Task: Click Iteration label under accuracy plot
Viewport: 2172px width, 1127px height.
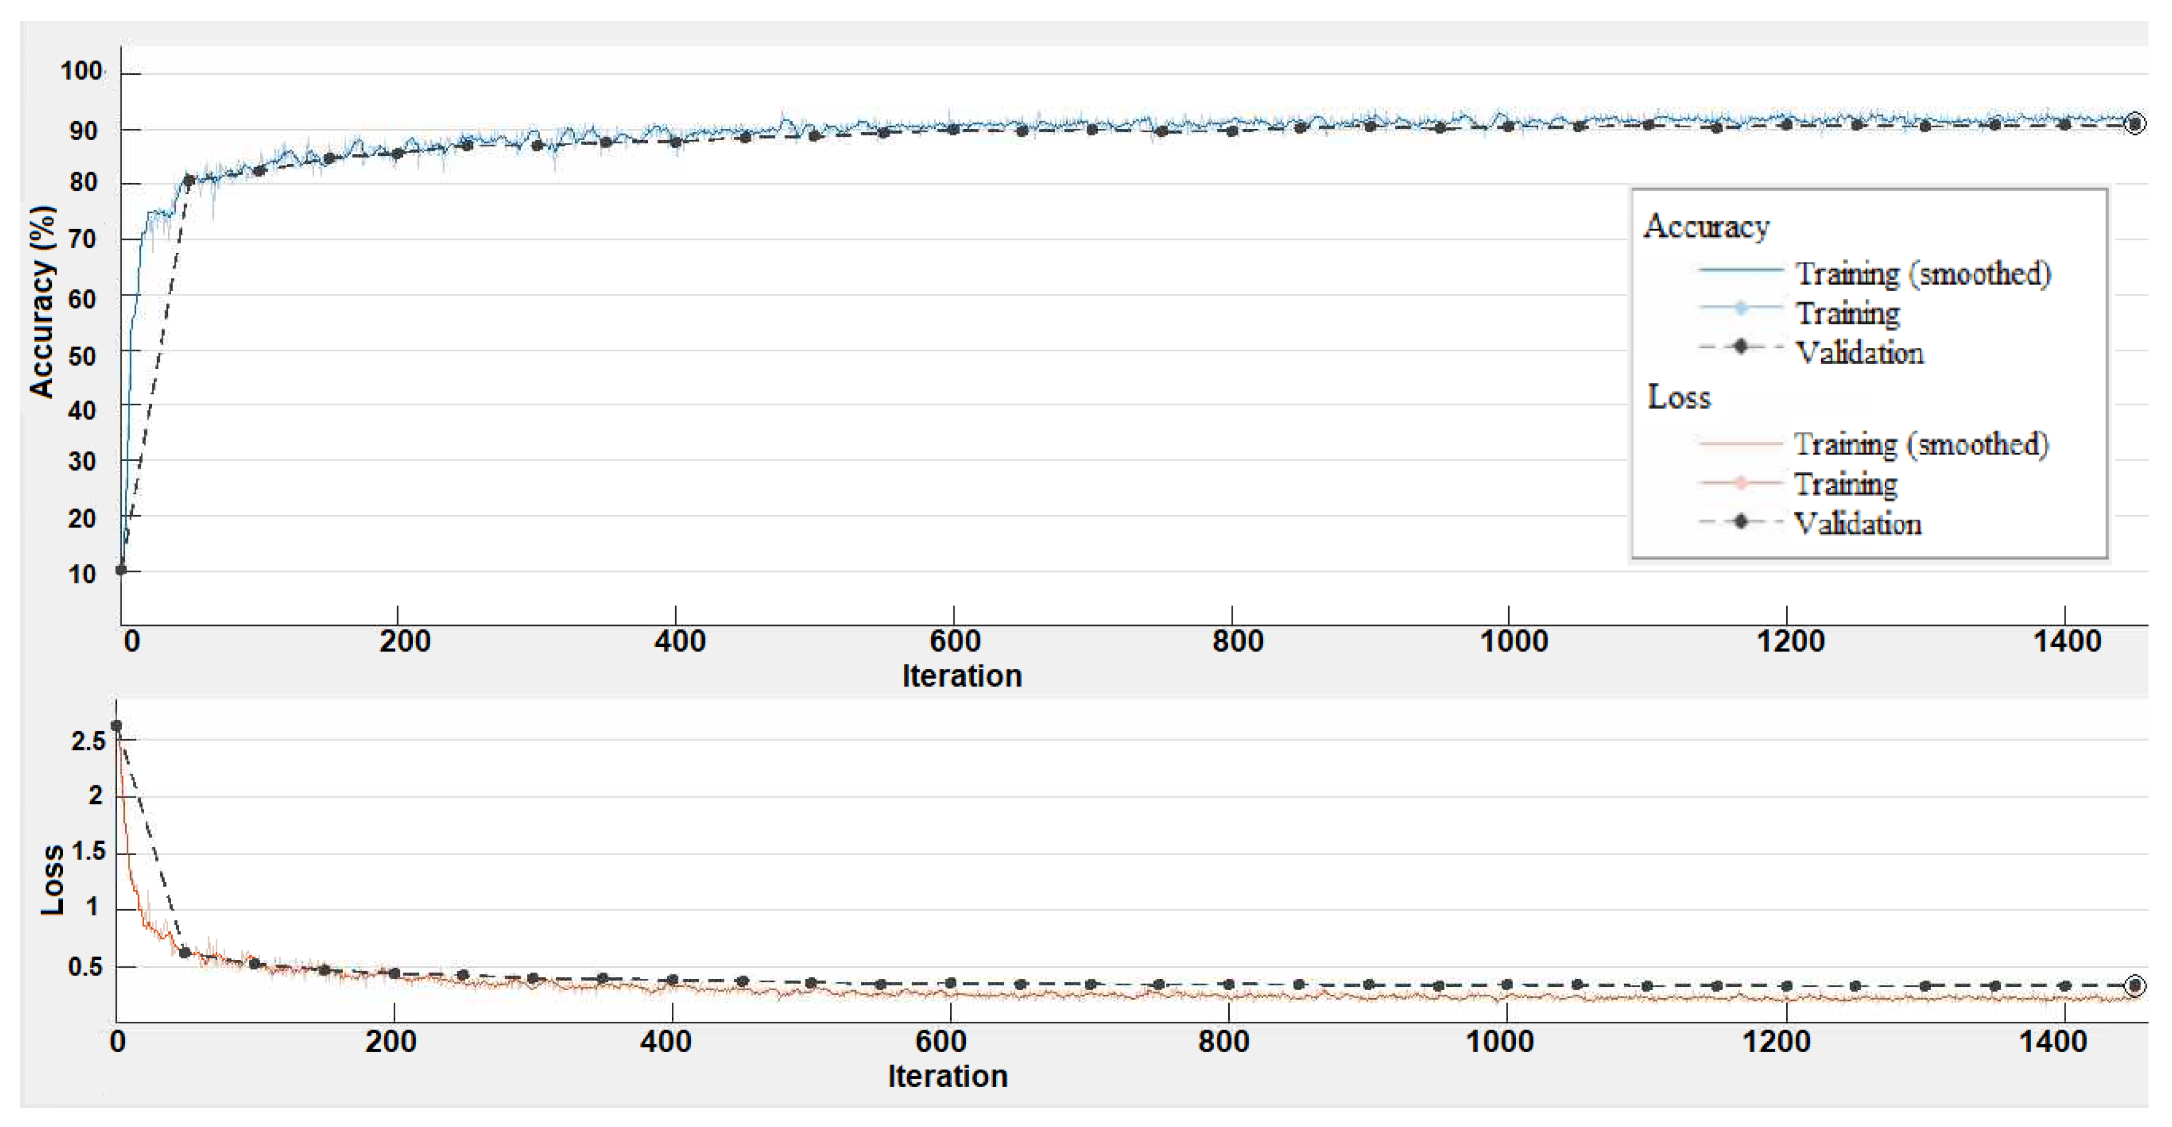Action: [x=961, y=676]
